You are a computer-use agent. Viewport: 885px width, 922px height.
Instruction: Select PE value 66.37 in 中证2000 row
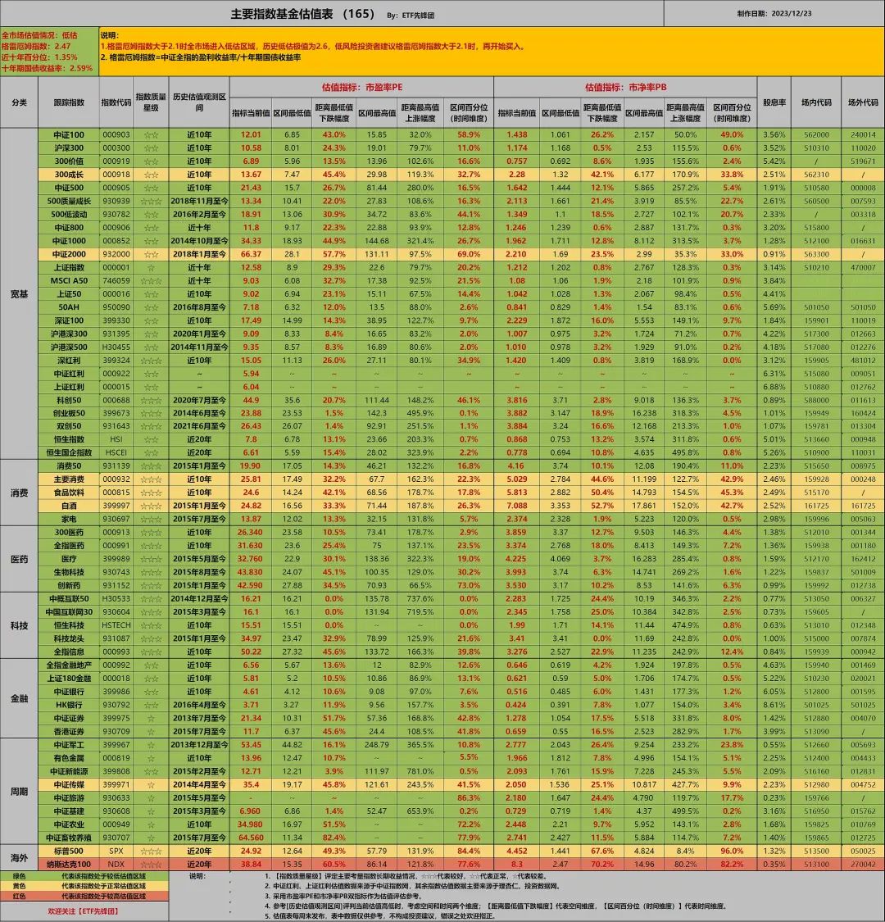point(251,254)
